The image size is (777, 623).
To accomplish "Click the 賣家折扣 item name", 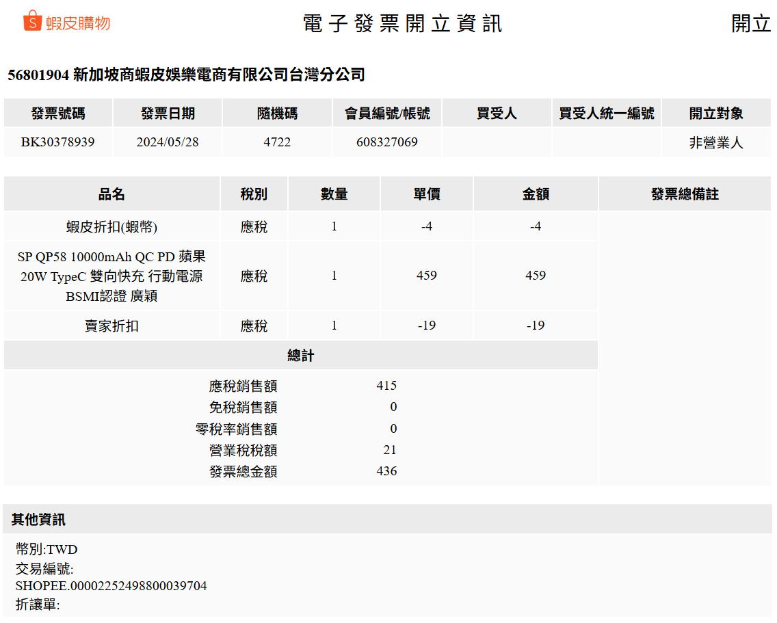I will [111, 326].
